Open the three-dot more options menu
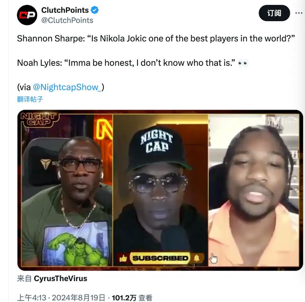The image size is (305, 302). [x=299, y=13]
